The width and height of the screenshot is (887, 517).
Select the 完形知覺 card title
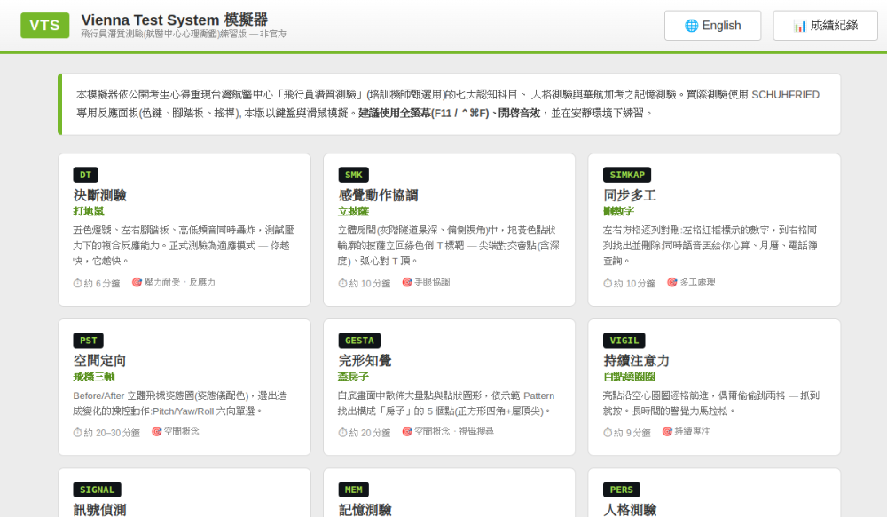(365, 360)
